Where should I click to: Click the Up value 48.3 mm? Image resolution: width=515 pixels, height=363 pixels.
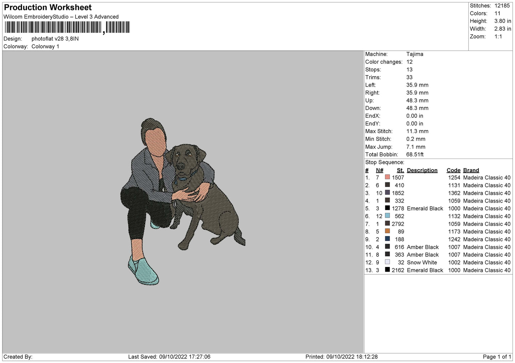click(417, 101)
